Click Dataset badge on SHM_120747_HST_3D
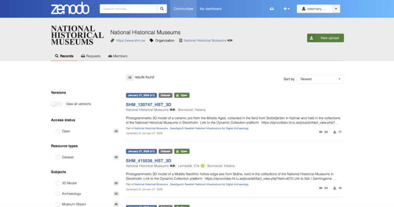 [165, 95]
